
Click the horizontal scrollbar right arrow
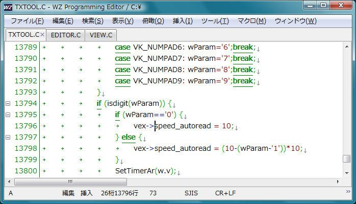(x=338, y=182)
